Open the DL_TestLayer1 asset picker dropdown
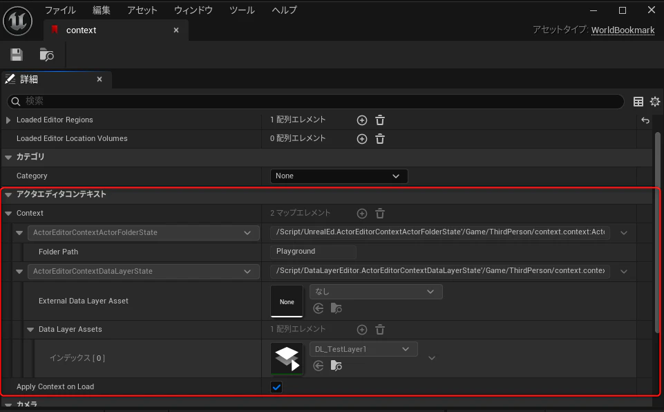Viewport: 664px width, 412px height. pyautogui.click(x=363, y=349)
